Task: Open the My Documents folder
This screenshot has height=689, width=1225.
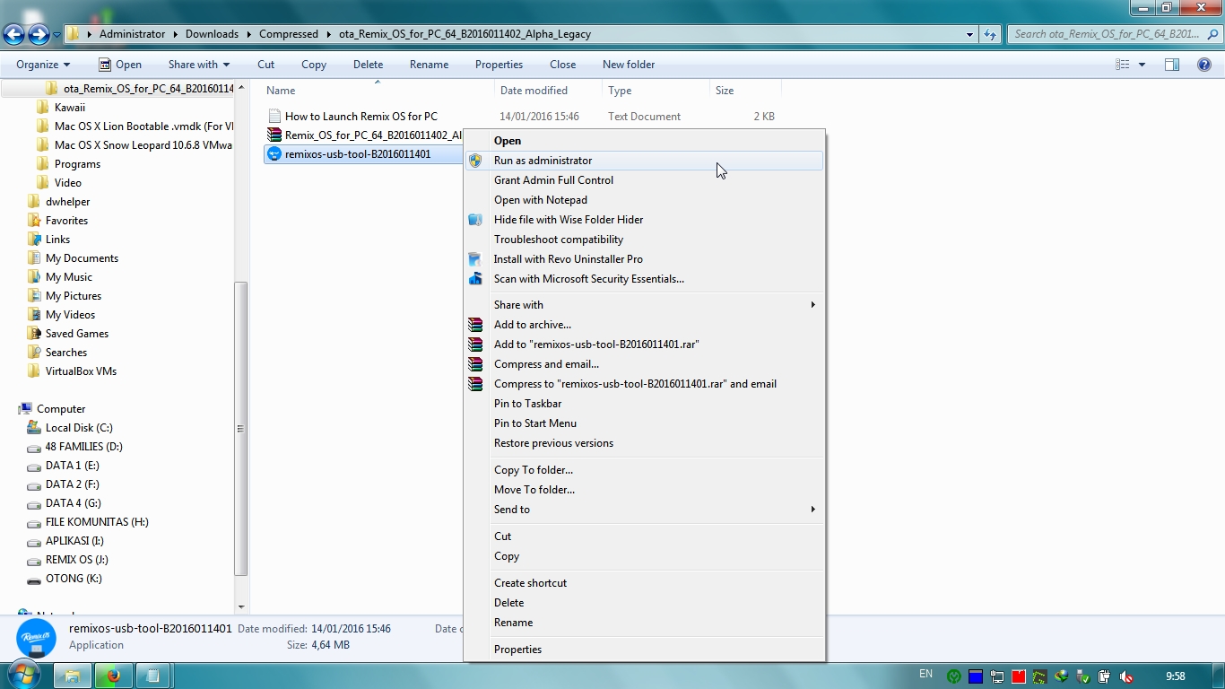Action: pos(82,258)
